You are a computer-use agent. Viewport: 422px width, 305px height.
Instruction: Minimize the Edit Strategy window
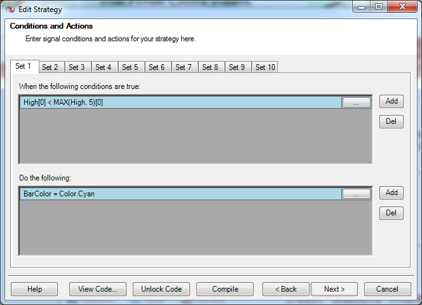[362, 7]
